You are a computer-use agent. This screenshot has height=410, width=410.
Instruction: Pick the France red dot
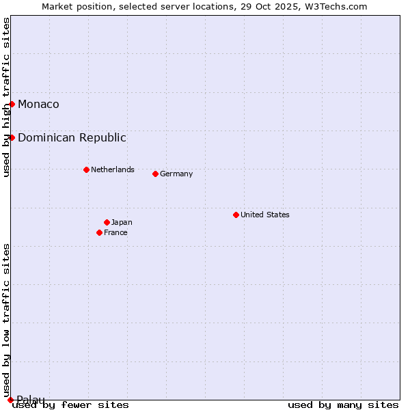point(99,232)
